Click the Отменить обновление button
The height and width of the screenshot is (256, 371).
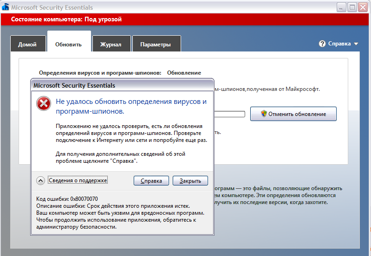point(293,114)
